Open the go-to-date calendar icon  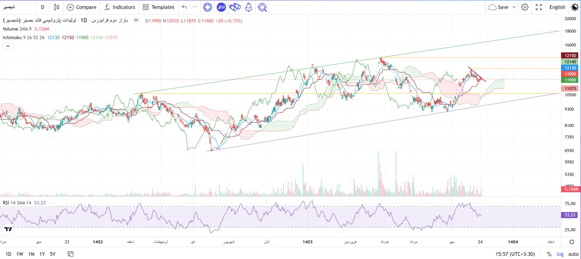click(x=70, y=254)
